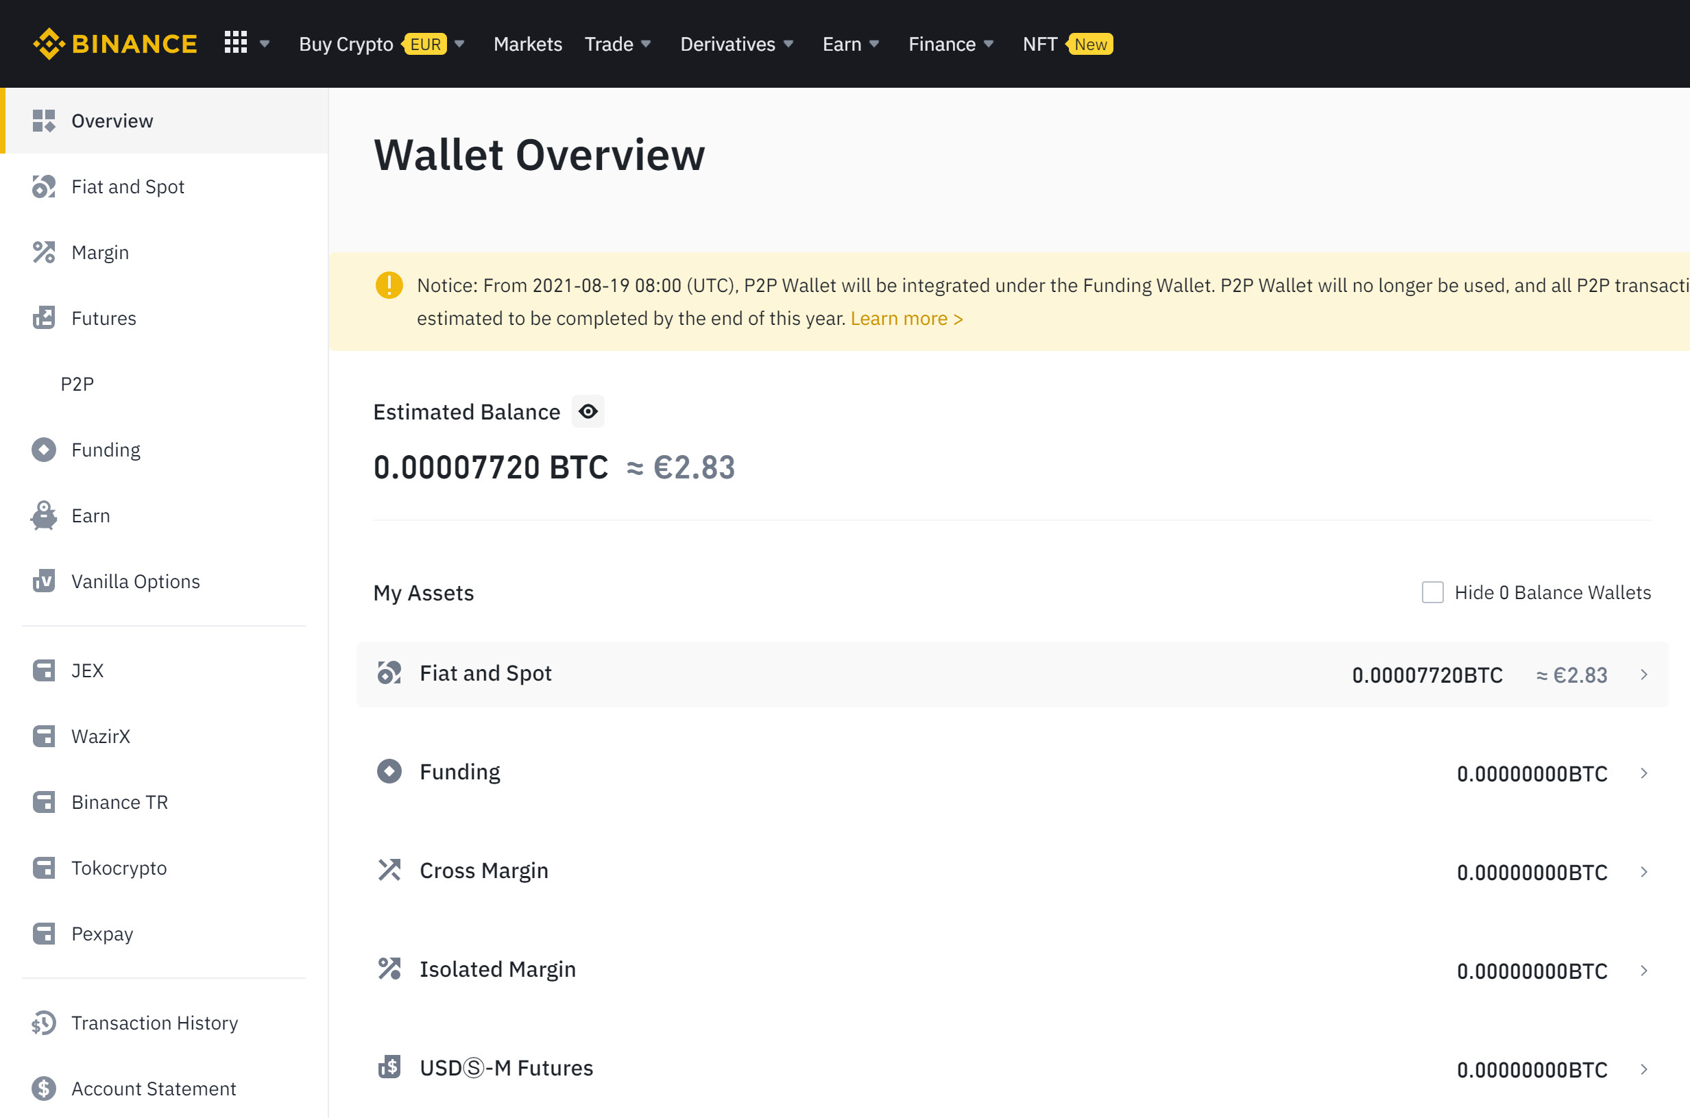Click Fiat and Spot 0.00007720BTC value
This screenshot has width=1690, height=1118.
click(1427, 675)
